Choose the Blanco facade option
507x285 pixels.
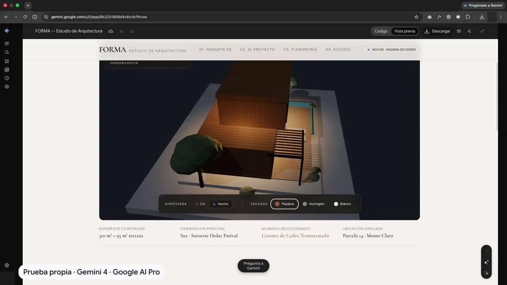click(x=342, y=204)
